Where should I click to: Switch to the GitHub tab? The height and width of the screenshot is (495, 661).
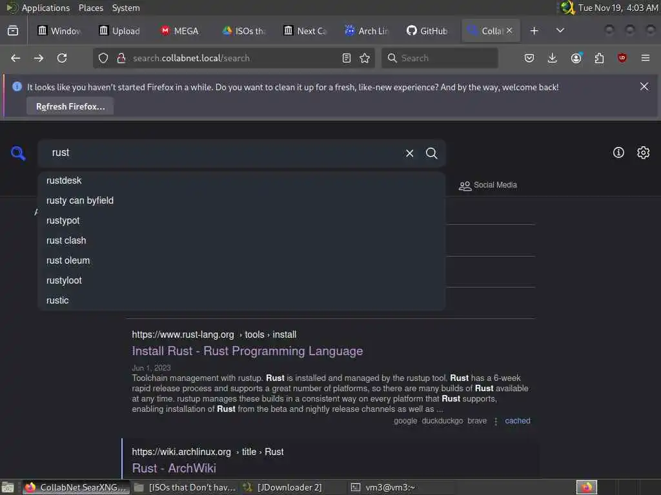coord(427,31)
